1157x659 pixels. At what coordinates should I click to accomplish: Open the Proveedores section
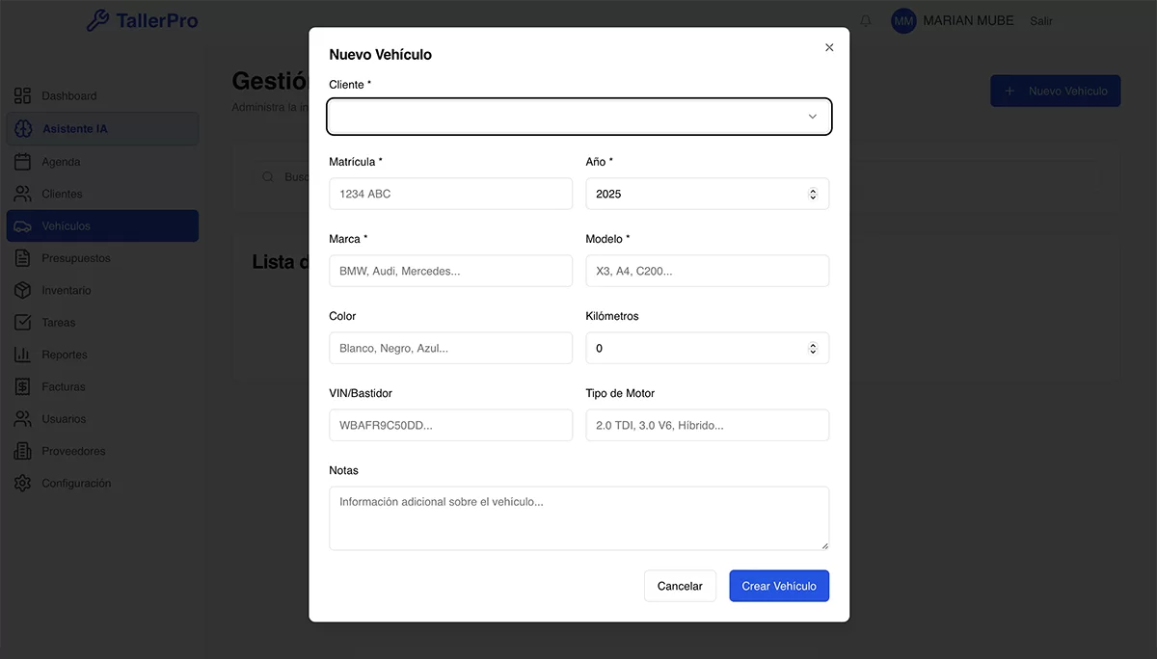(x=102, y=451)
